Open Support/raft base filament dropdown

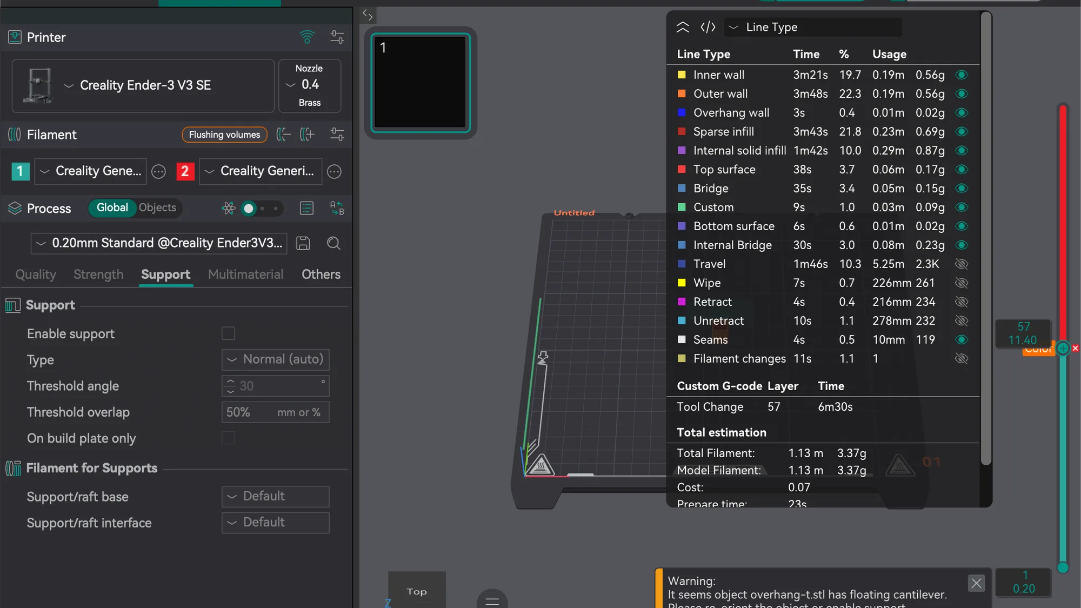275,496
